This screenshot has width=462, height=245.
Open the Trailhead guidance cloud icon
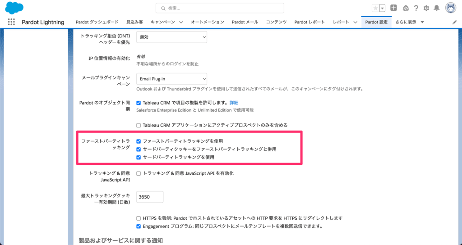point(406,8)
